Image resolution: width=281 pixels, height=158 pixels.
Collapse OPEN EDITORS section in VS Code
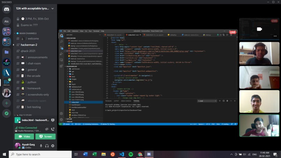[71, 38]
